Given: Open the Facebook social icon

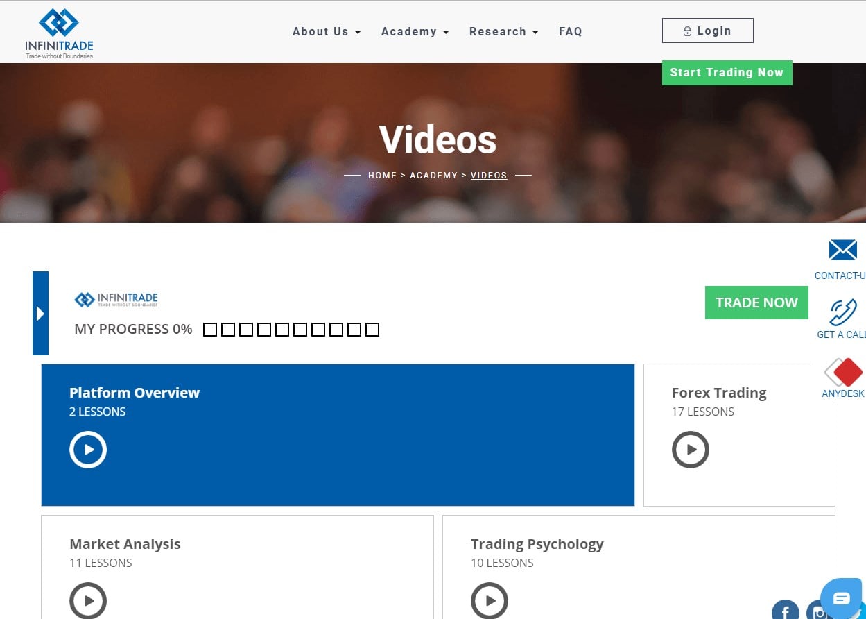Looking at the screenshot, I should pyautogui.click(x=785, y=609).
